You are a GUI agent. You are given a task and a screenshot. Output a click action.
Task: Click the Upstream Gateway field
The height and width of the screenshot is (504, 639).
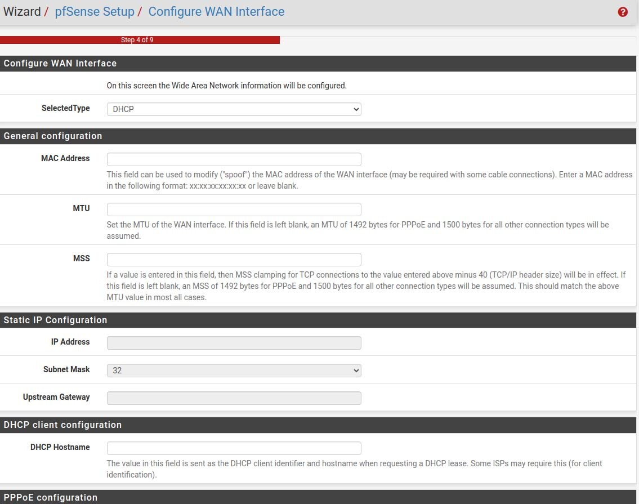pos(234,398)
